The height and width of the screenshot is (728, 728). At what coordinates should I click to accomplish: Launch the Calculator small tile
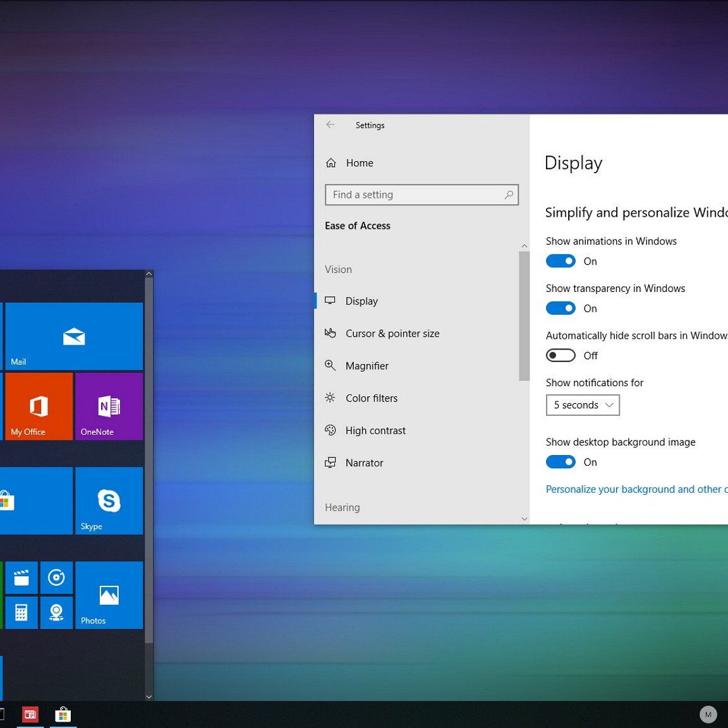21,612
